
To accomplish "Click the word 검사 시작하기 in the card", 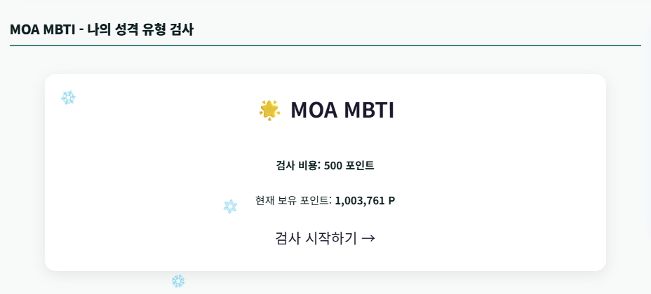I will pos(316,238).
